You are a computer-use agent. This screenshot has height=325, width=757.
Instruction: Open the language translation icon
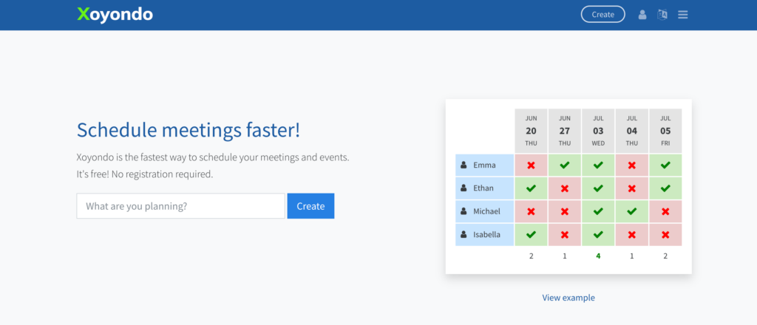pyautogui.click(x=662, y=15)
